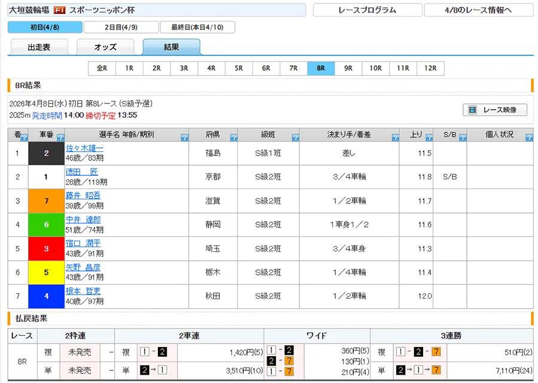Select the 全R all races tab
The height and width of the screenshot is (383, 538).
tap(102, 68)
